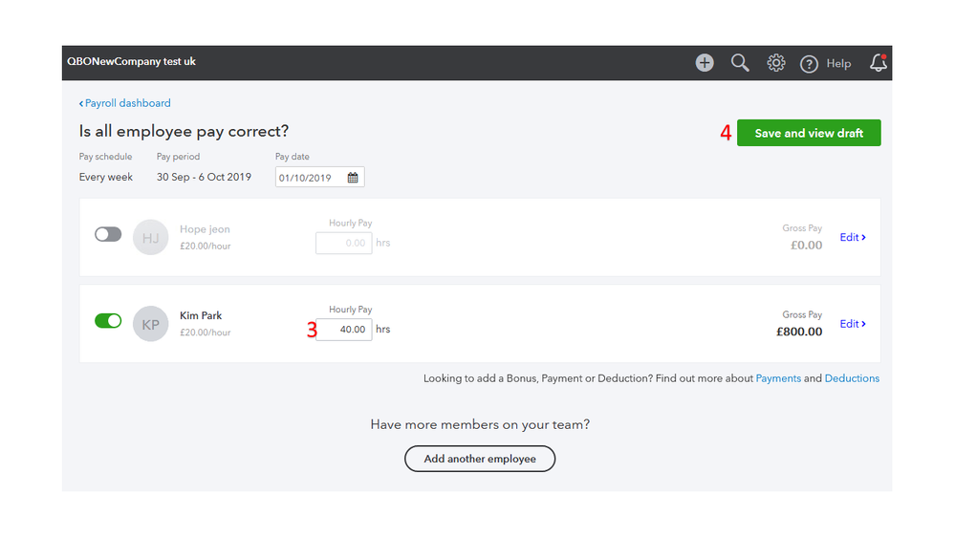Open the settings gear icon
The width and height of the screenshot is (955, 537).
[776, 63]
